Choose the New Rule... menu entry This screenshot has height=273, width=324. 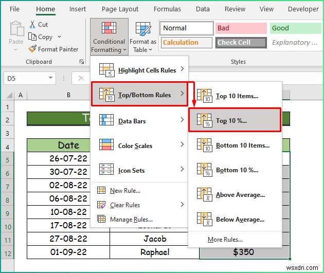click(x=125, y=190)
